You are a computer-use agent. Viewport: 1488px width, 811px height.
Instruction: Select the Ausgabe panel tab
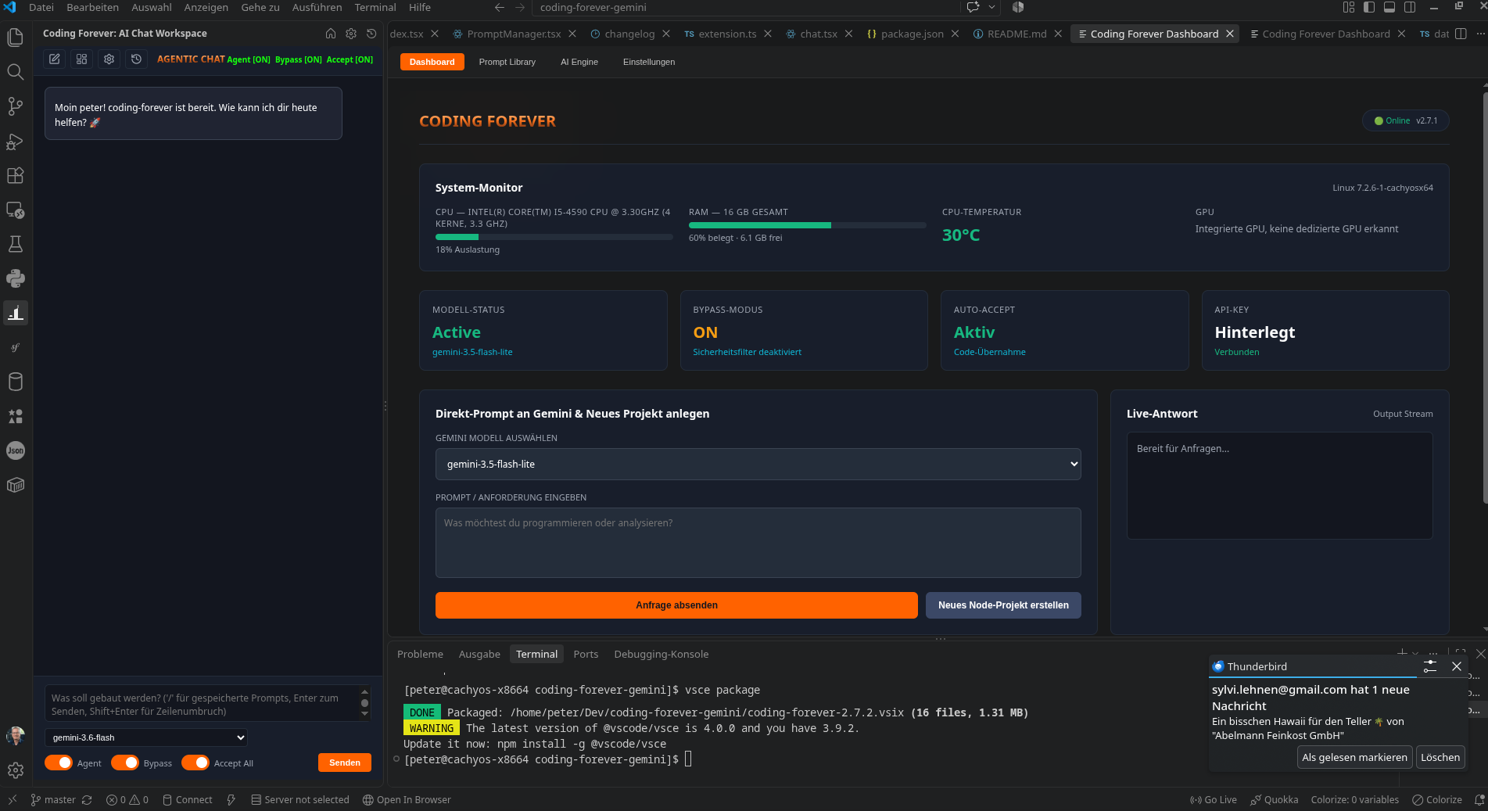[x=479, y=654]
